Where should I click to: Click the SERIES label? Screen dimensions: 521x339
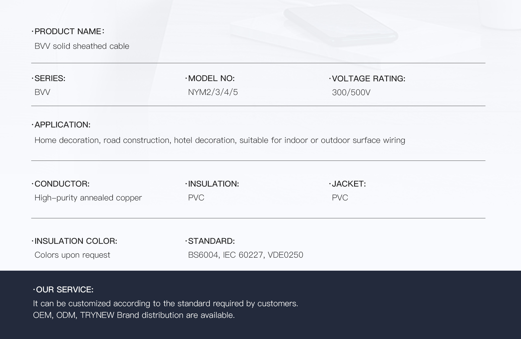coord(49,78)
